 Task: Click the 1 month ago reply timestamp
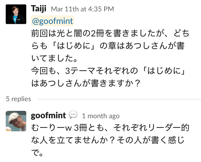pyautogui.click(x=100, y=116)
